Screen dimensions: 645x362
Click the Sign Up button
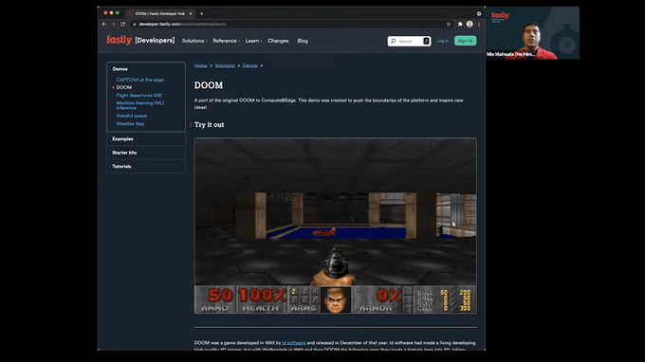[x=465, y=41]
